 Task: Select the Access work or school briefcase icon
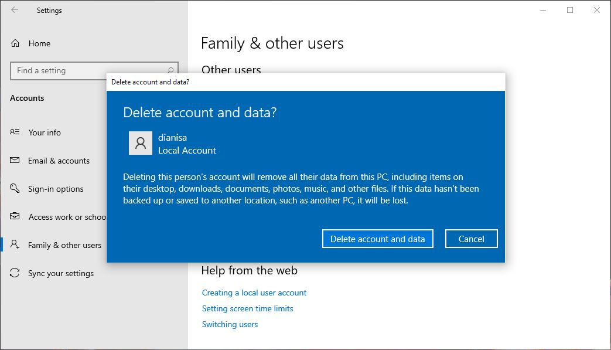pos(14,217)
